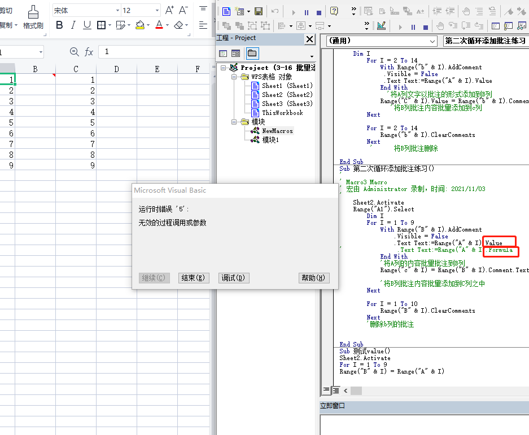The height and width of the screenshot is (435, 529).
Task: Toggle Italic formatting
Action: [73, 25]
